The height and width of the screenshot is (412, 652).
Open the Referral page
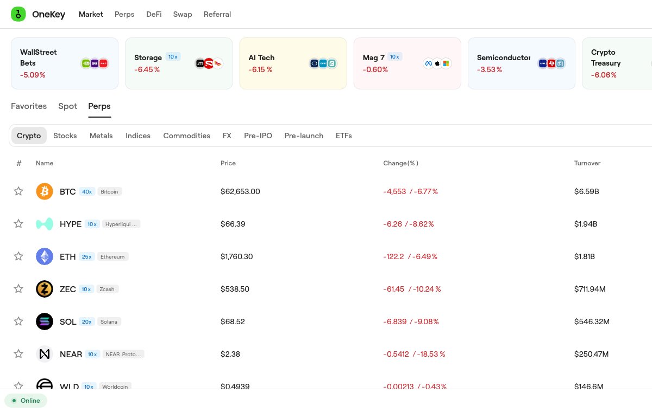(x=217, y=15)
